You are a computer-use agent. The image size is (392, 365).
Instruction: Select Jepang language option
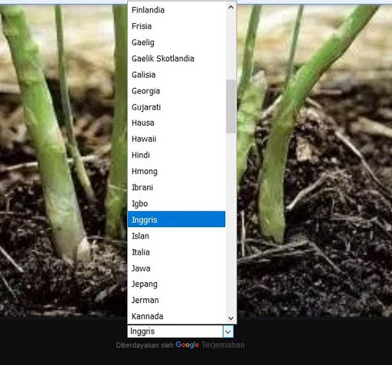click(176, 284)
